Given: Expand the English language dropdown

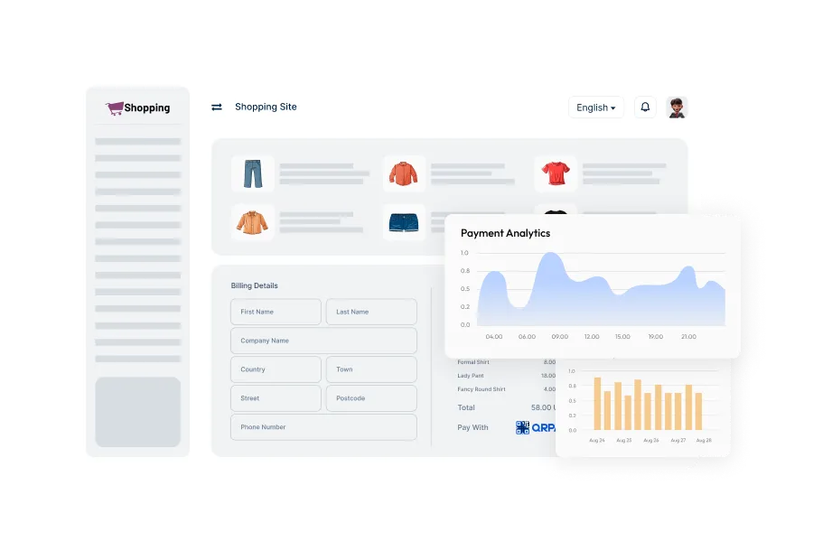Looking at the screenshot, I should pos(596,107).
